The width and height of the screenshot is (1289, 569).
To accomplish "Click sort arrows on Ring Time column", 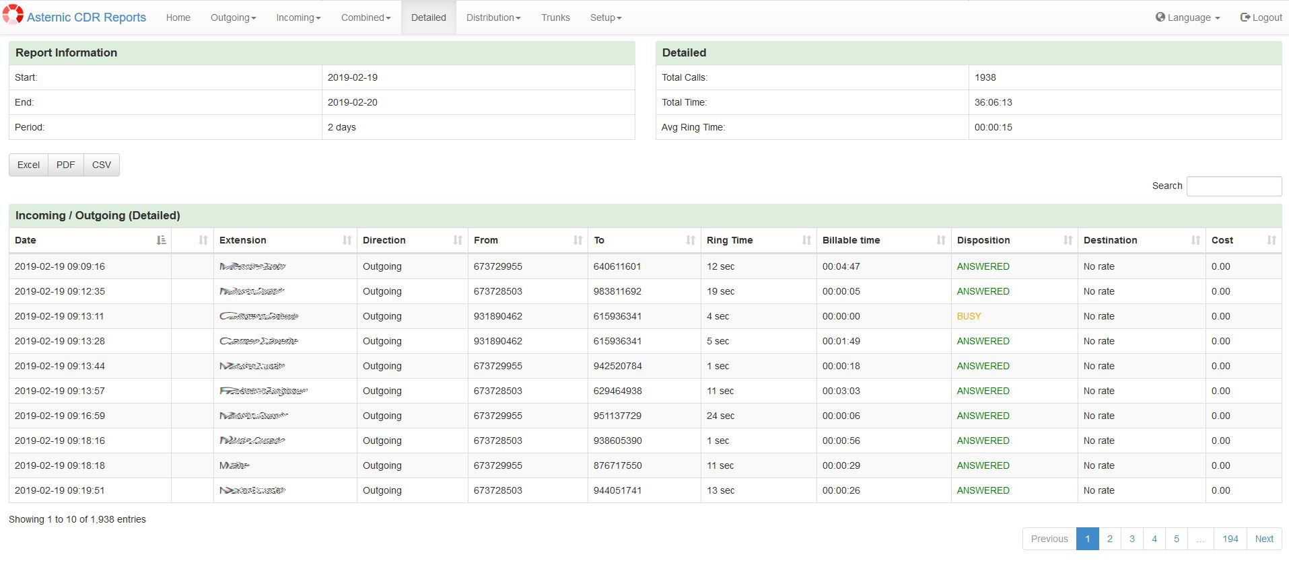I will click(806, 240).
